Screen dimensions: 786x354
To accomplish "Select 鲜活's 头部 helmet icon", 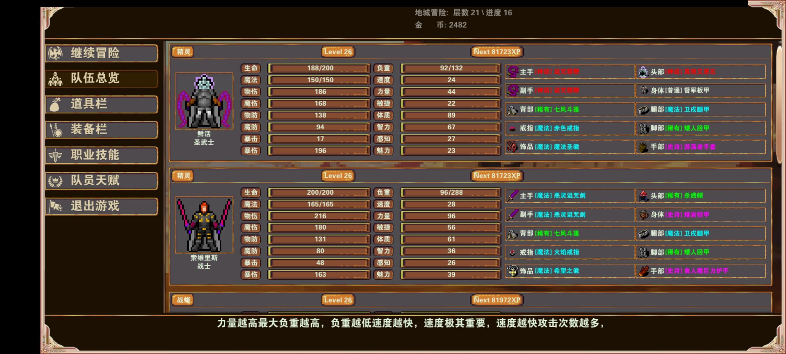I will point(643,72).
